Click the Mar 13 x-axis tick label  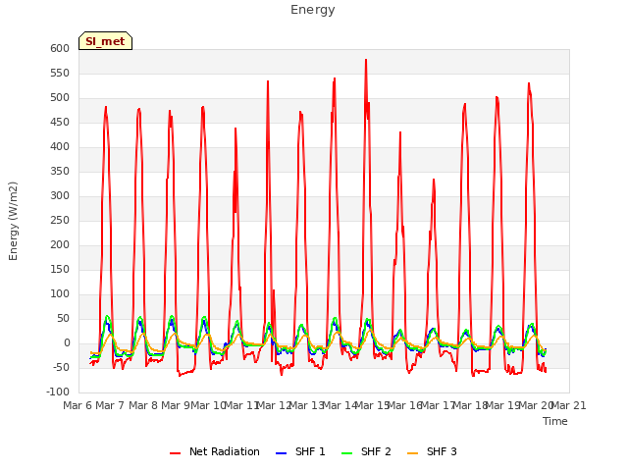click(306, 405)
